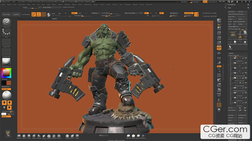
Task: Expand the Transform palette header
Action: click(x=231, y=5)
